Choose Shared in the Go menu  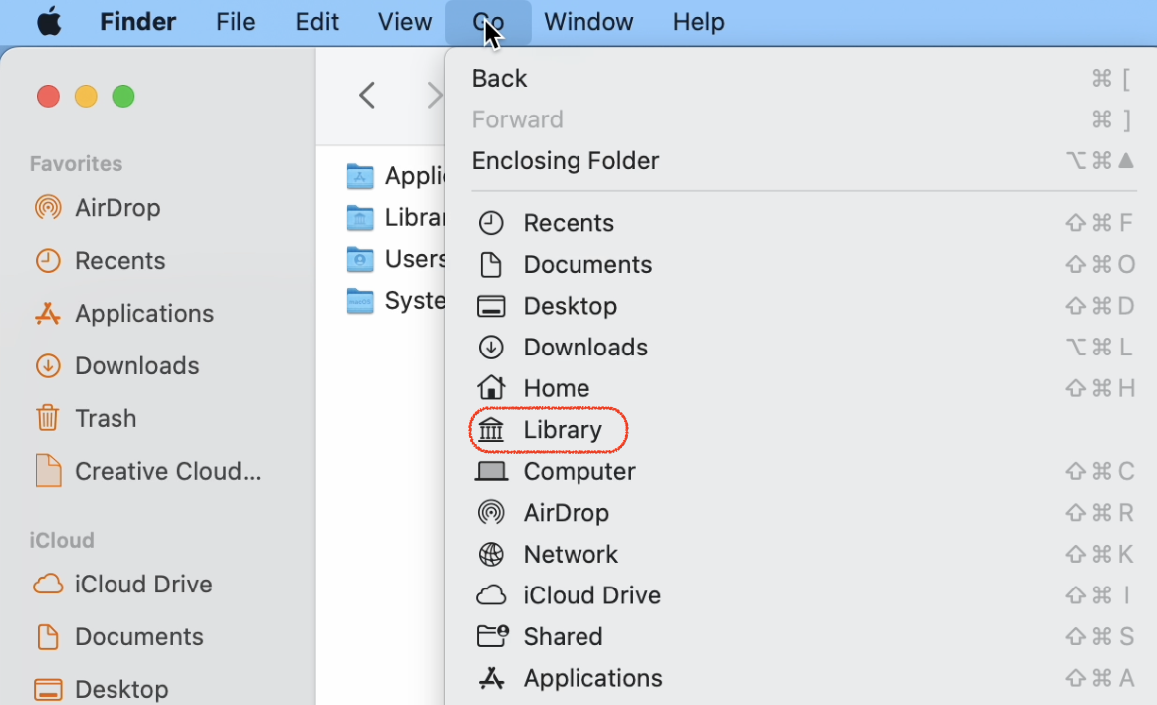point(563,636)
